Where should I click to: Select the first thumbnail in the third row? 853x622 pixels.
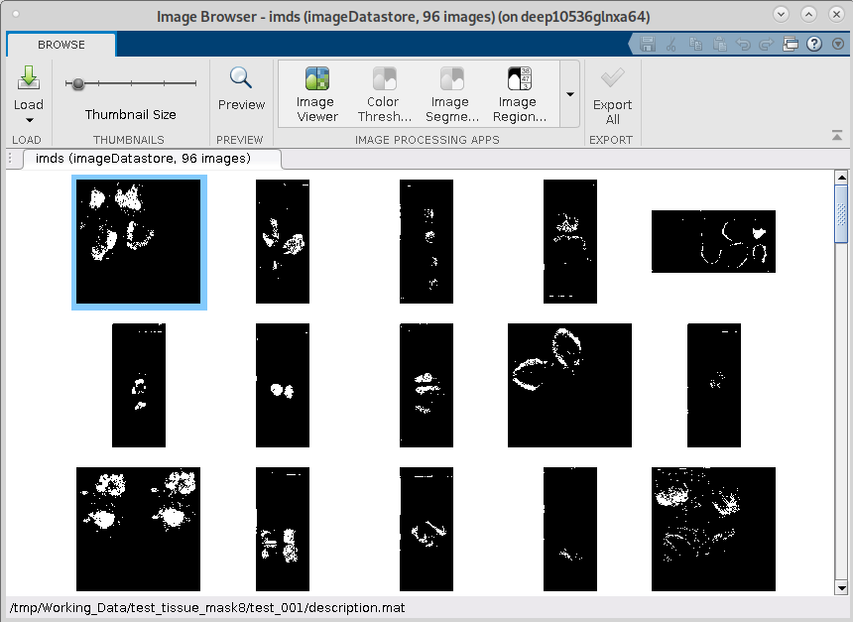[138, 529]
